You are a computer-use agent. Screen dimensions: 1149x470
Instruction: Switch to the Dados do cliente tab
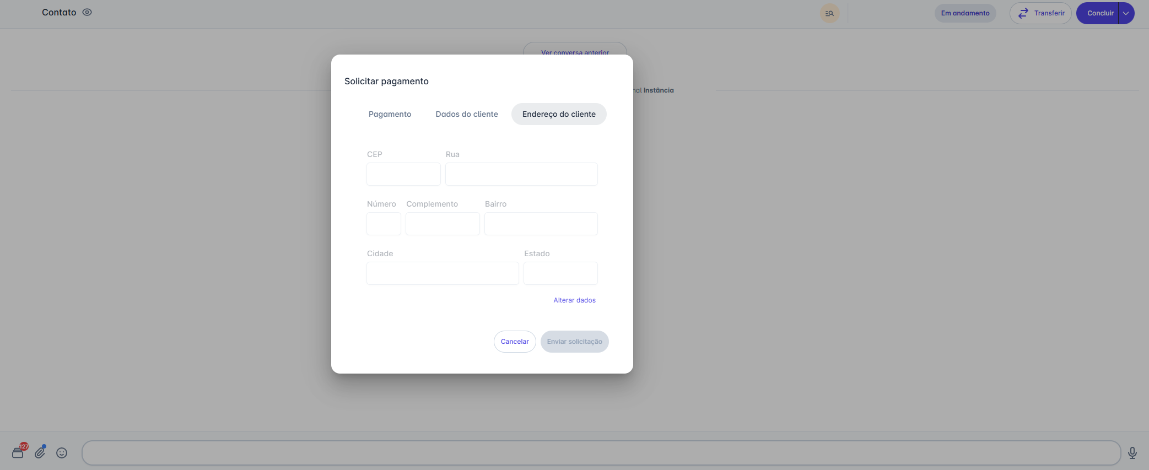point(467,114)
